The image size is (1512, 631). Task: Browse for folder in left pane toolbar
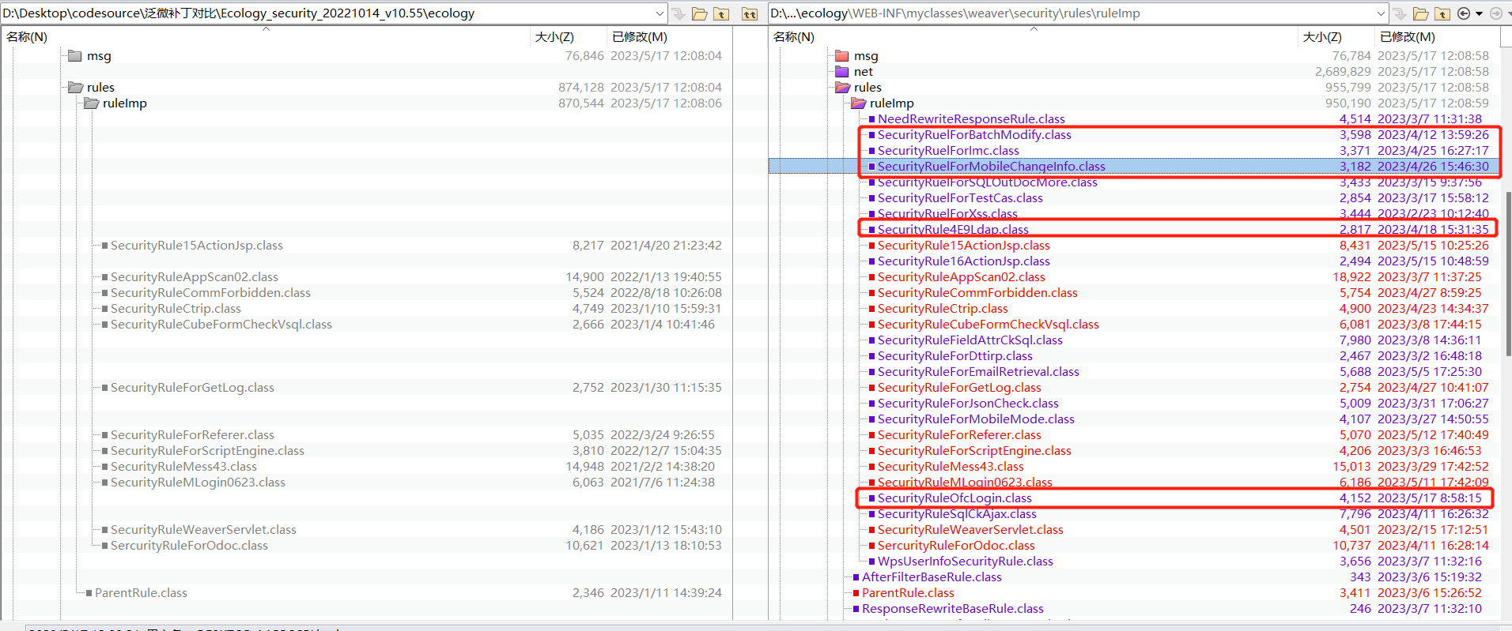click(x=699, y=13)
